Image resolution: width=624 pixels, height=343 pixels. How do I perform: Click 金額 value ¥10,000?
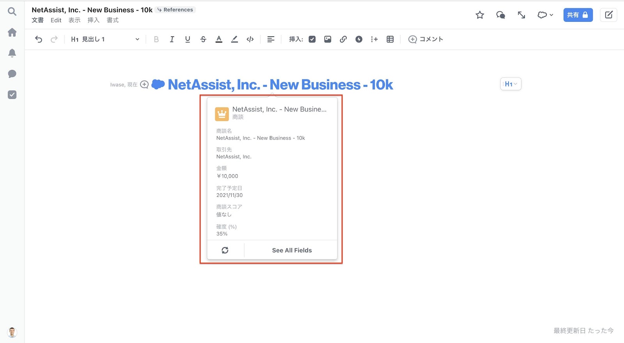227,176
